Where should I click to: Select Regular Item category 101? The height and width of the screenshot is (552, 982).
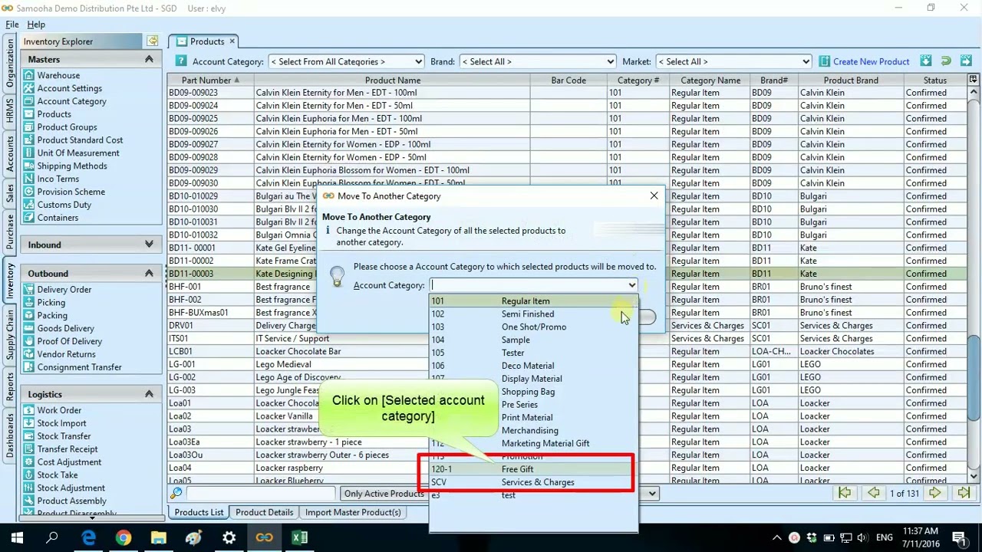532,301
